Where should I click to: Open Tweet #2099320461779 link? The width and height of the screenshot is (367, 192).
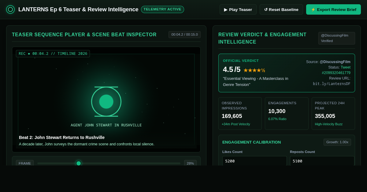pos(336,70)
